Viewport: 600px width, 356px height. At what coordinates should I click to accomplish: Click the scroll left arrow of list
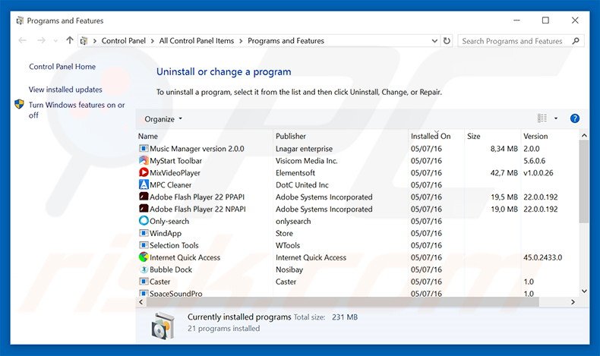pyautogui.click(x=141, y=301)
